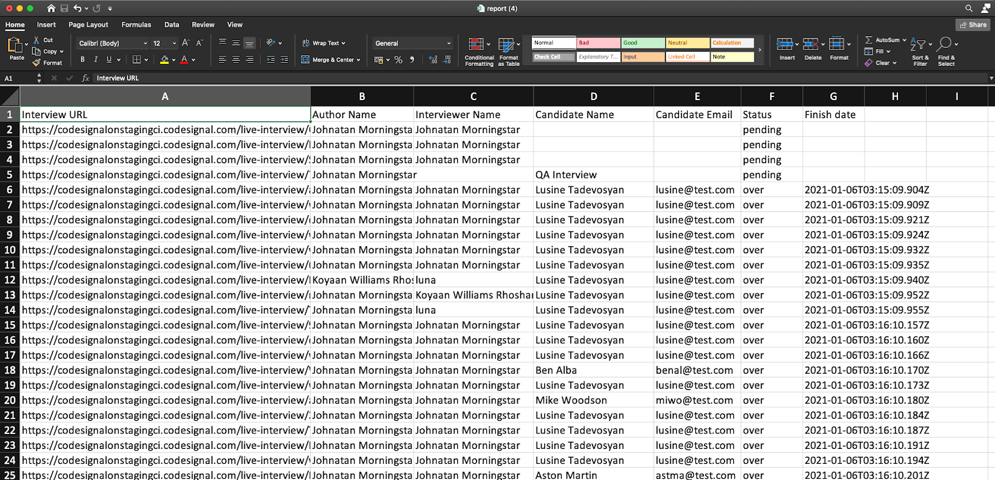Image resolution: width=995 pixels, height=480 pixels.
Task: Decrease the cell indent
Action: 271,60
